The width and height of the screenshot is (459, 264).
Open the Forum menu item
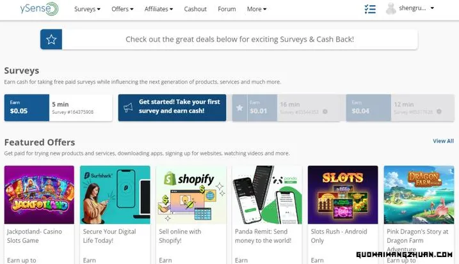point(227,9)
